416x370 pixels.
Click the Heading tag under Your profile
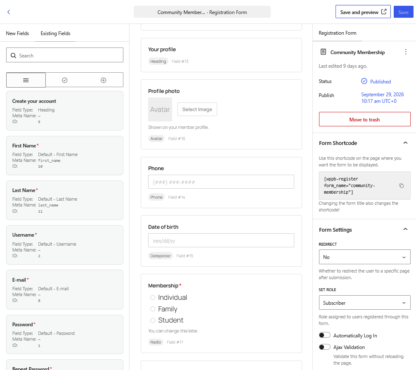[x=158, y=61]
